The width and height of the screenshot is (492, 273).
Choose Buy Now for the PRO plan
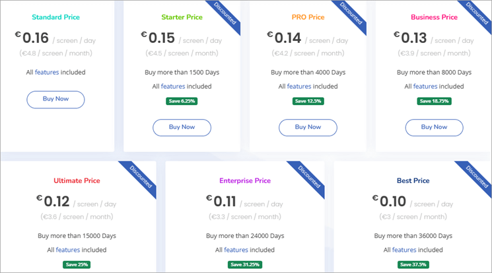(x=308, y=127)
